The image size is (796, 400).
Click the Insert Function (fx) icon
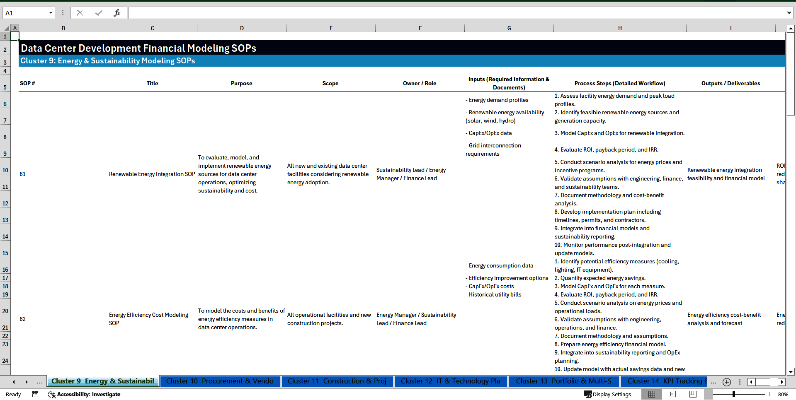(x=118, y=13)
